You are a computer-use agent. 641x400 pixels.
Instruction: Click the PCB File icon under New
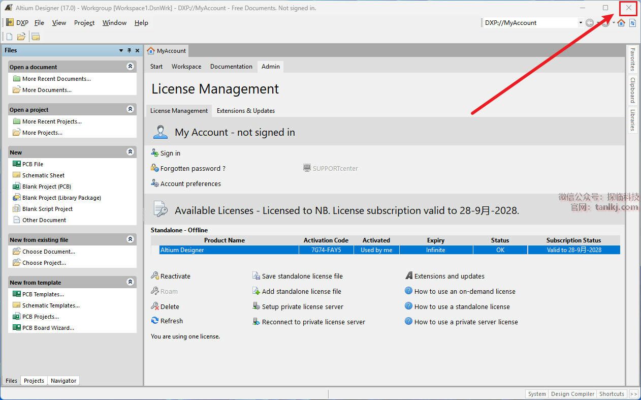click(17, 164)
